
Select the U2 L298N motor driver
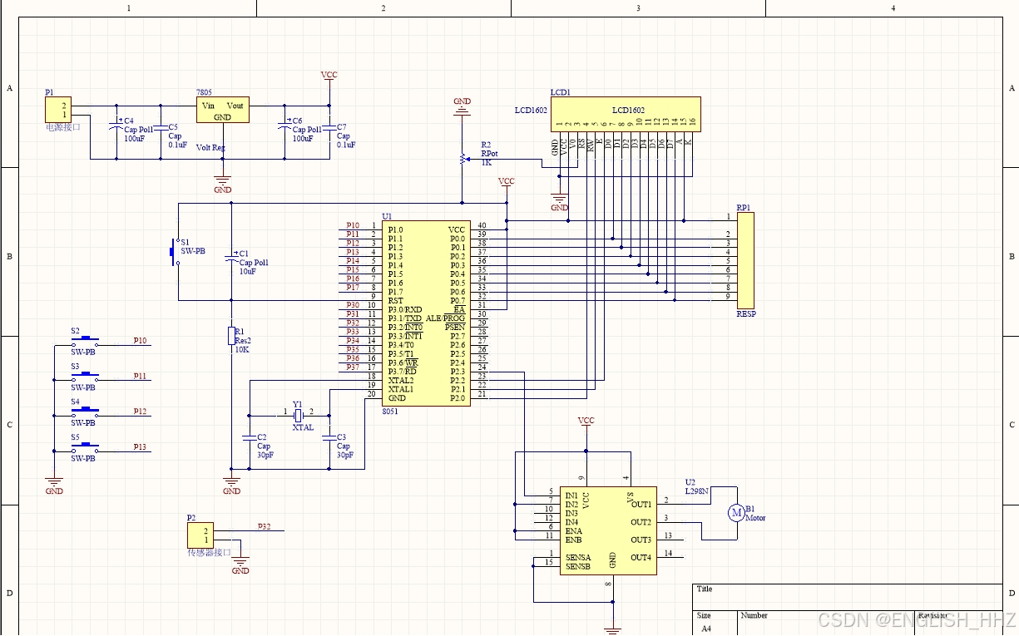point(608,530)
